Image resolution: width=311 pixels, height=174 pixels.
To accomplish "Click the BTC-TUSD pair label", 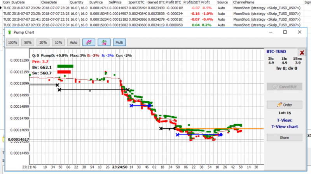I will click(x=276, y=52).
